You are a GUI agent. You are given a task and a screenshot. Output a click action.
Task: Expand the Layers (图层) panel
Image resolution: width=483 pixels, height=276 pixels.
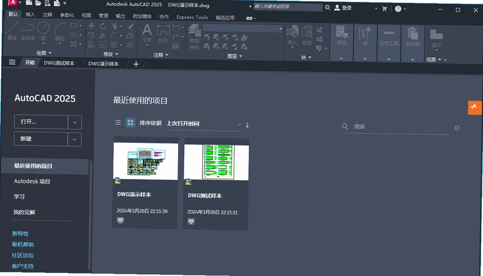click(x=235, y=56)
